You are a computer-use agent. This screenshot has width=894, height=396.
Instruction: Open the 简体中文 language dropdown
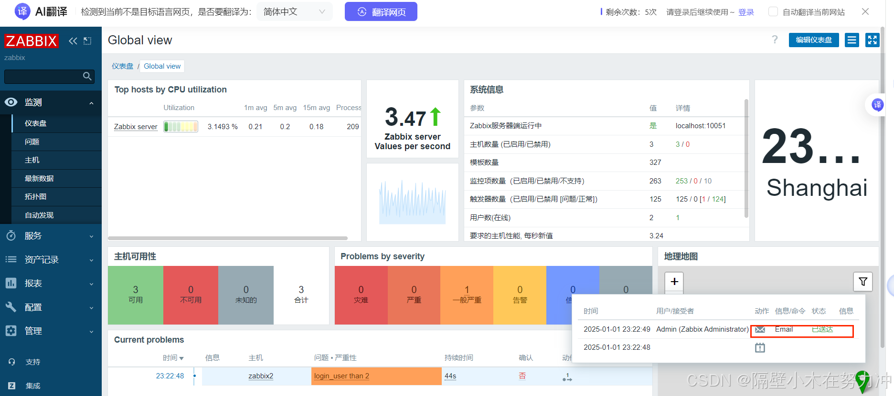295,11
